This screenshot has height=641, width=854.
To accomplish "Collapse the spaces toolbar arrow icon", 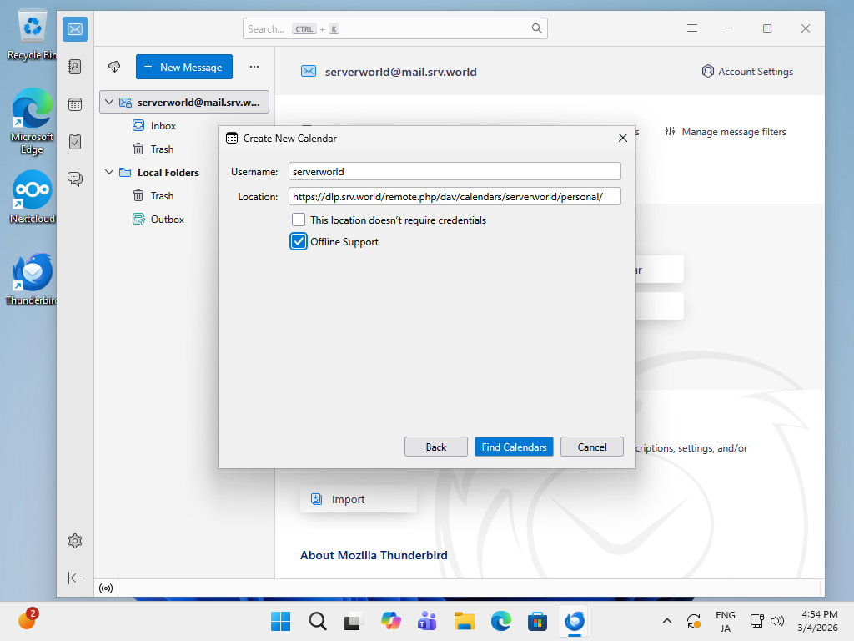I will click(75, 578).
